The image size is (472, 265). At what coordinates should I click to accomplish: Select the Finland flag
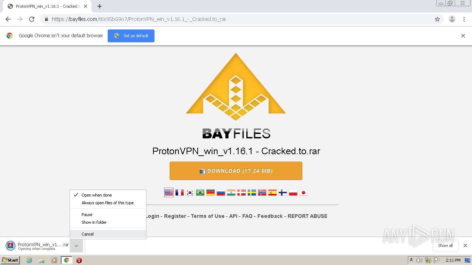[283, 192]
